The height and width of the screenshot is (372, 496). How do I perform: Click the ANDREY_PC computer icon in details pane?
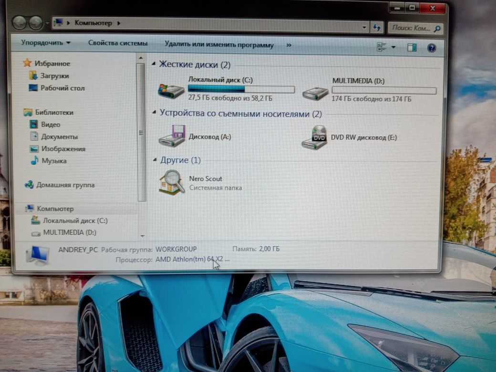pyautogui.click(x=38, y=255)
